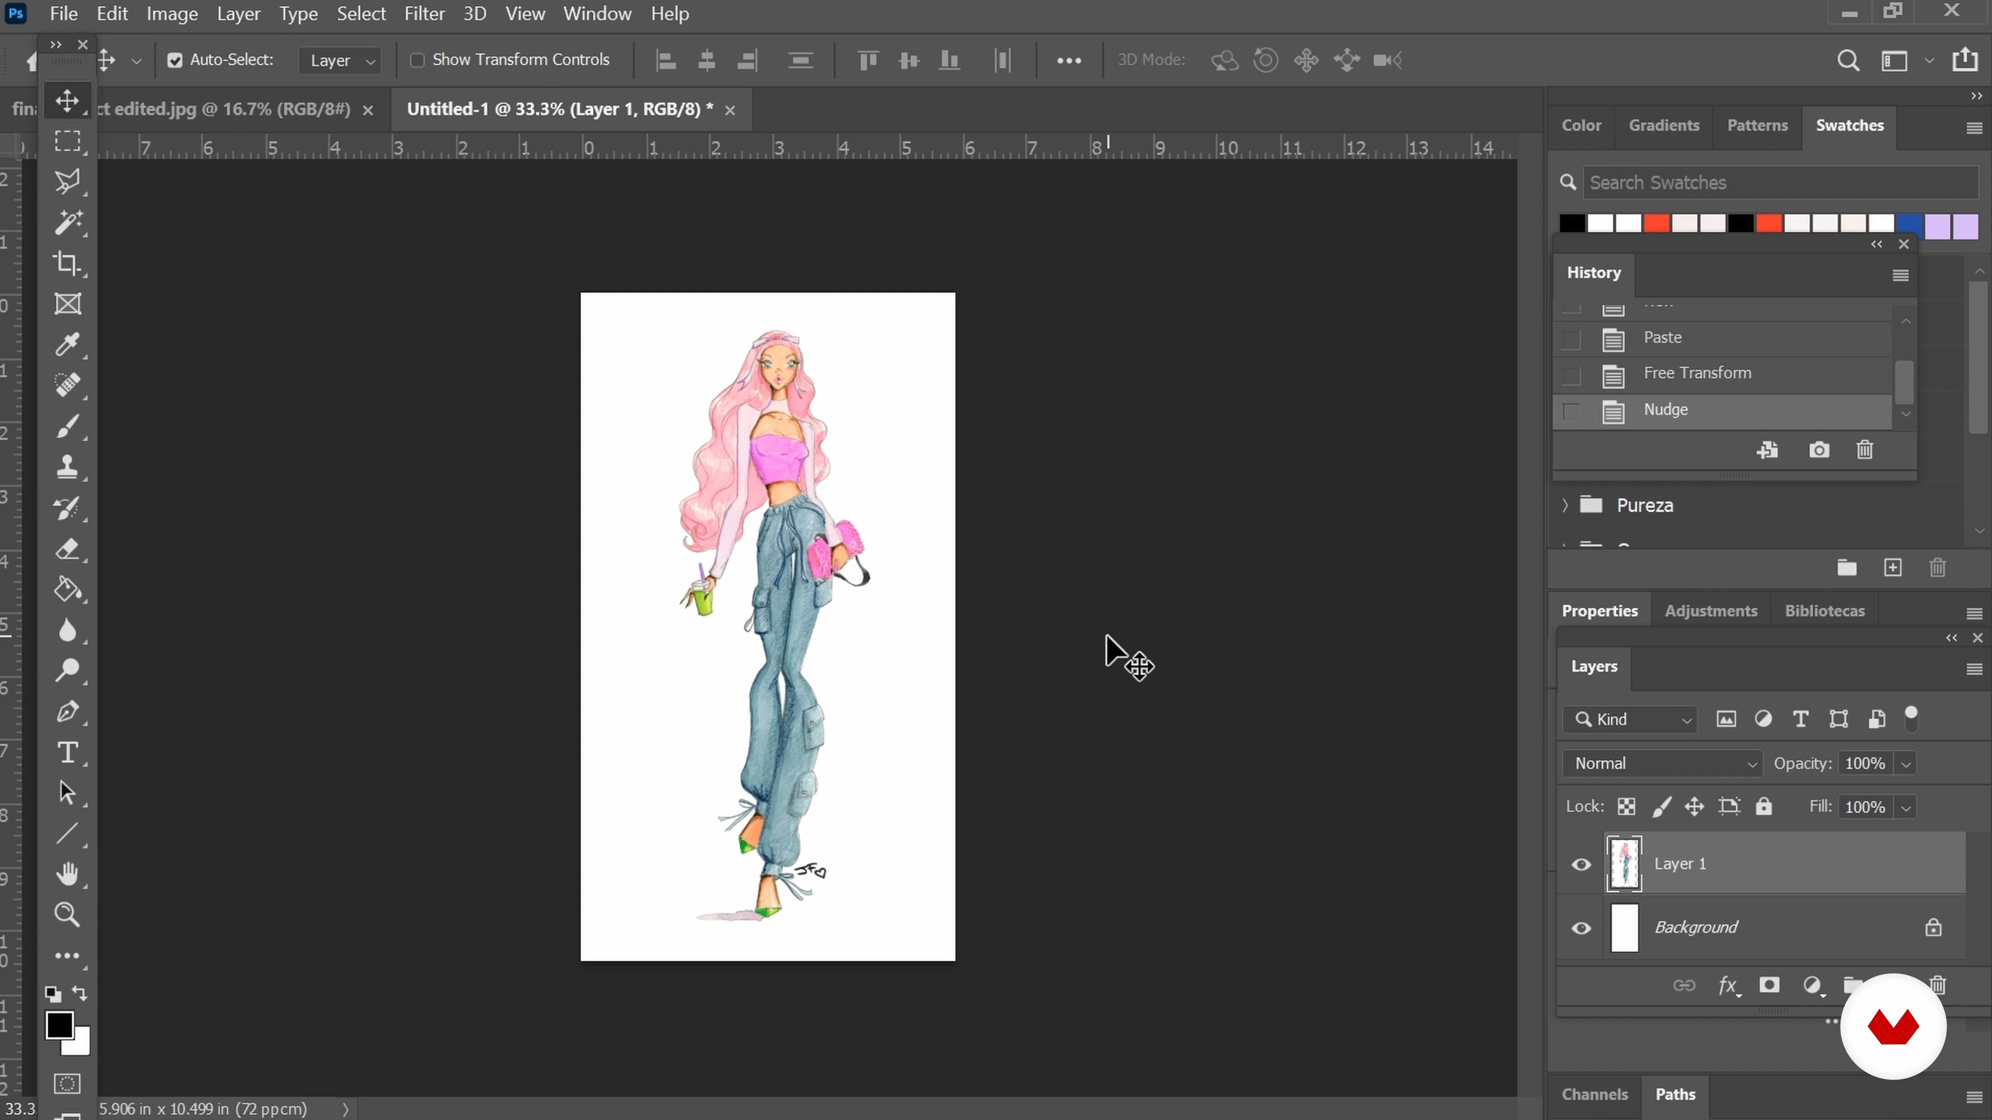
Task: Select the Blur tool
Action: (67, 630)
